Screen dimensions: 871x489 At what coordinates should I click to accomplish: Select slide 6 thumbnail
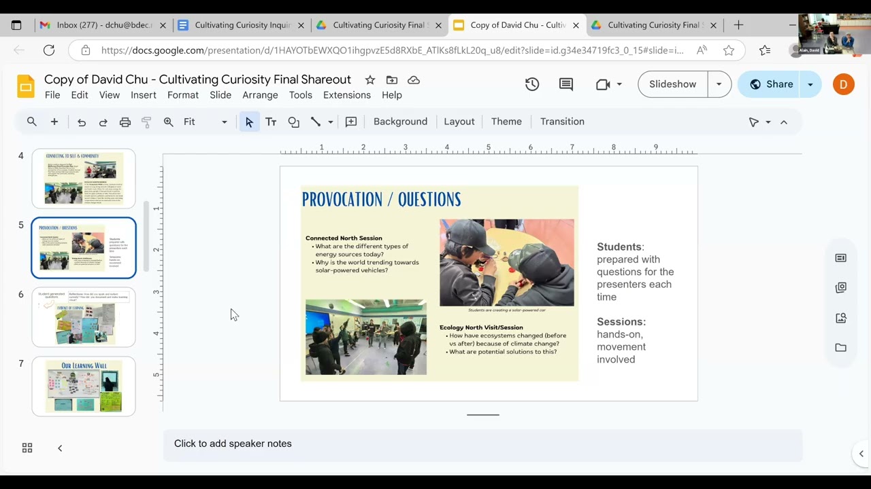pyautogui.click(x=84, y=317)
